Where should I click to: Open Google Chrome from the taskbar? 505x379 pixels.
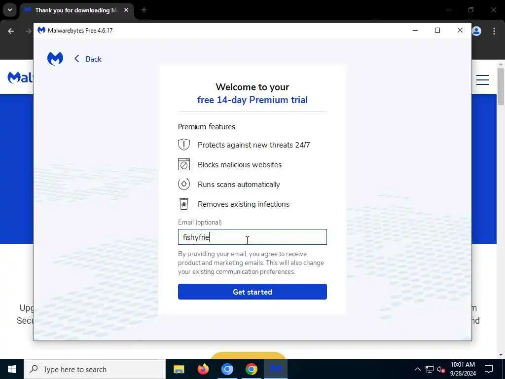pyautogui.click(x=251, y=369)
